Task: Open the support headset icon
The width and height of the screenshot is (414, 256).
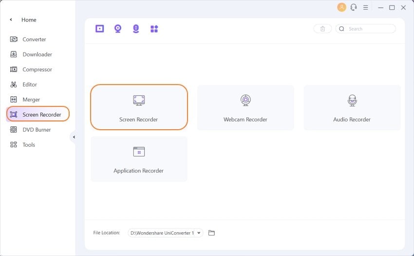Action: [354, 7]
